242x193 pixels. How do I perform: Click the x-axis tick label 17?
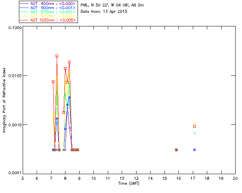coord(193,178)
